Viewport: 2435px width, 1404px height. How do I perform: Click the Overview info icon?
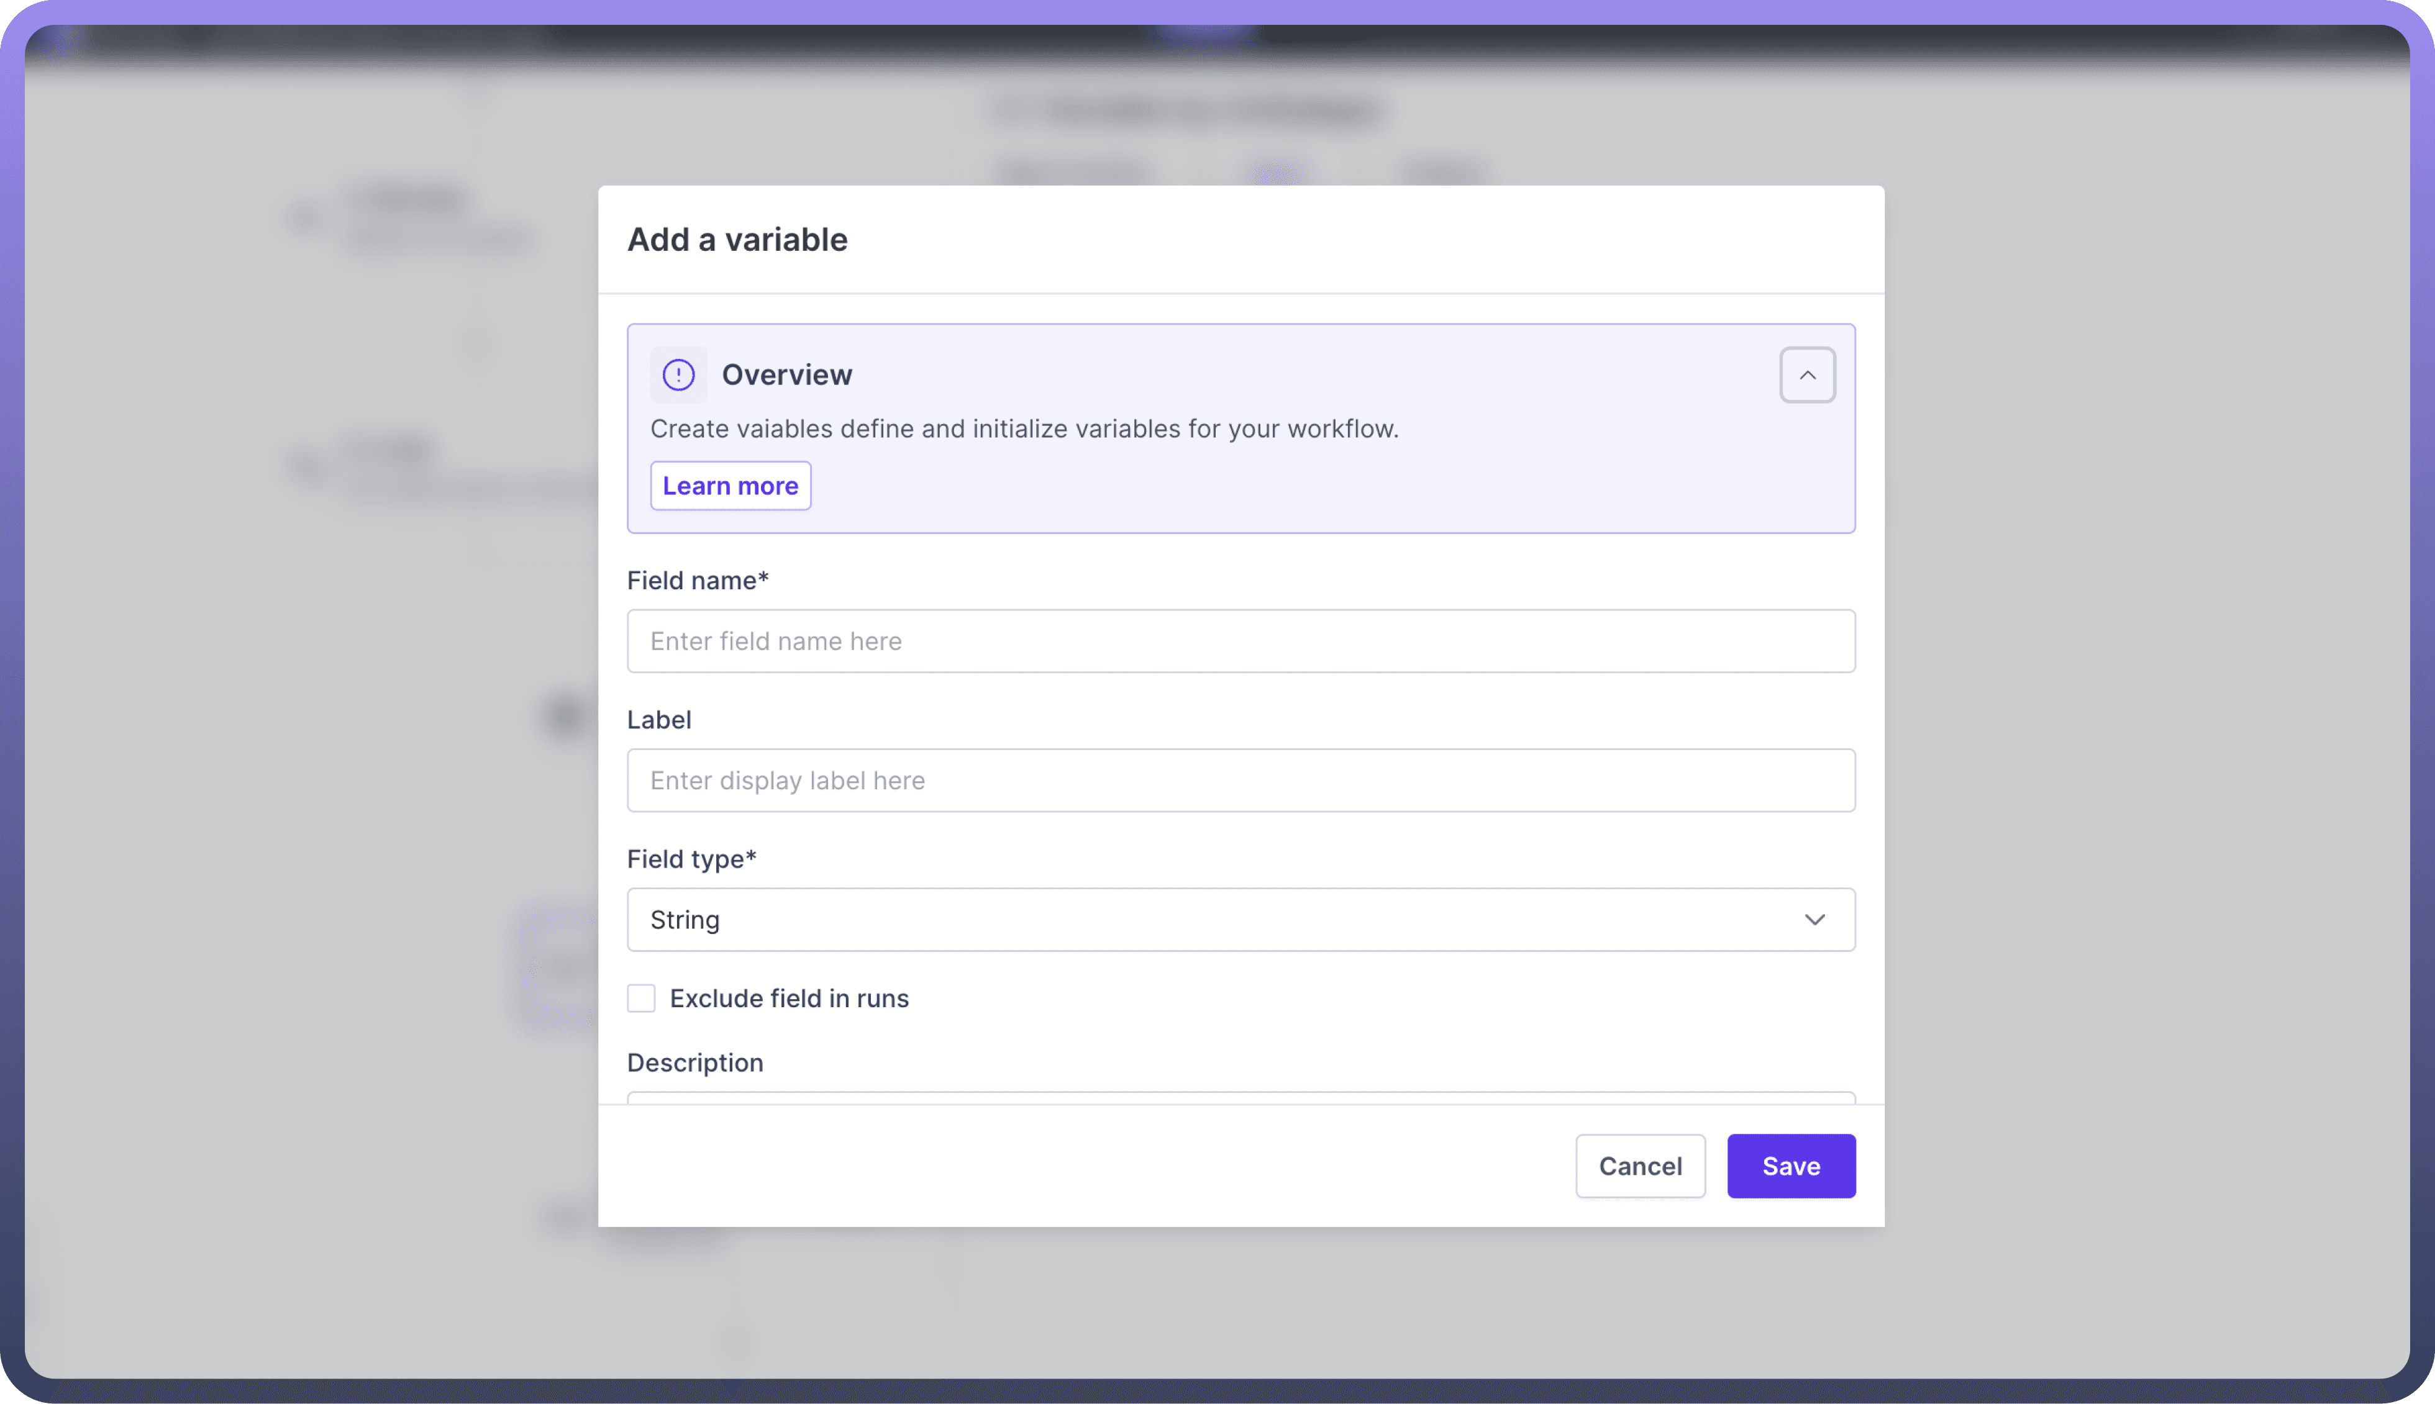click(678, 374)
